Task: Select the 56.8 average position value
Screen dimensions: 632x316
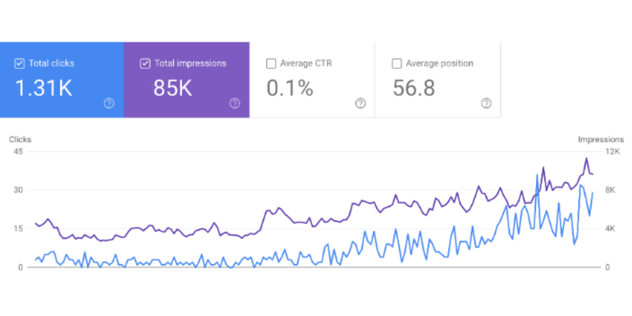Action: (x=414, y=88)
